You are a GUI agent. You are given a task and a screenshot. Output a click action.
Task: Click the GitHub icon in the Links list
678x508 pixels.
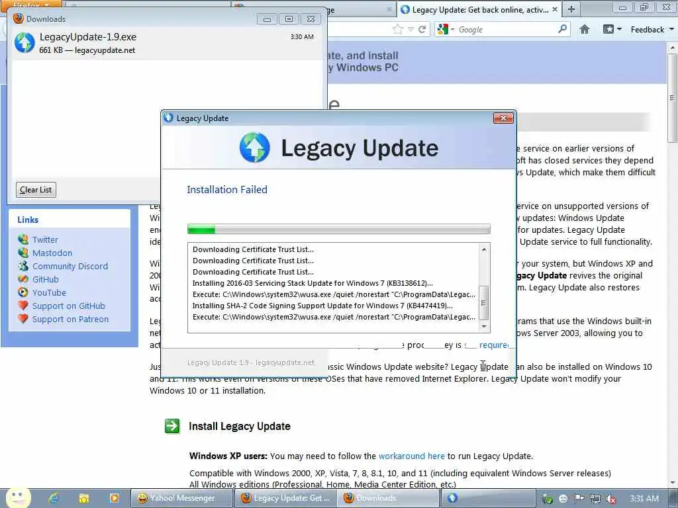pyautogui.click(x=23, y=279)
